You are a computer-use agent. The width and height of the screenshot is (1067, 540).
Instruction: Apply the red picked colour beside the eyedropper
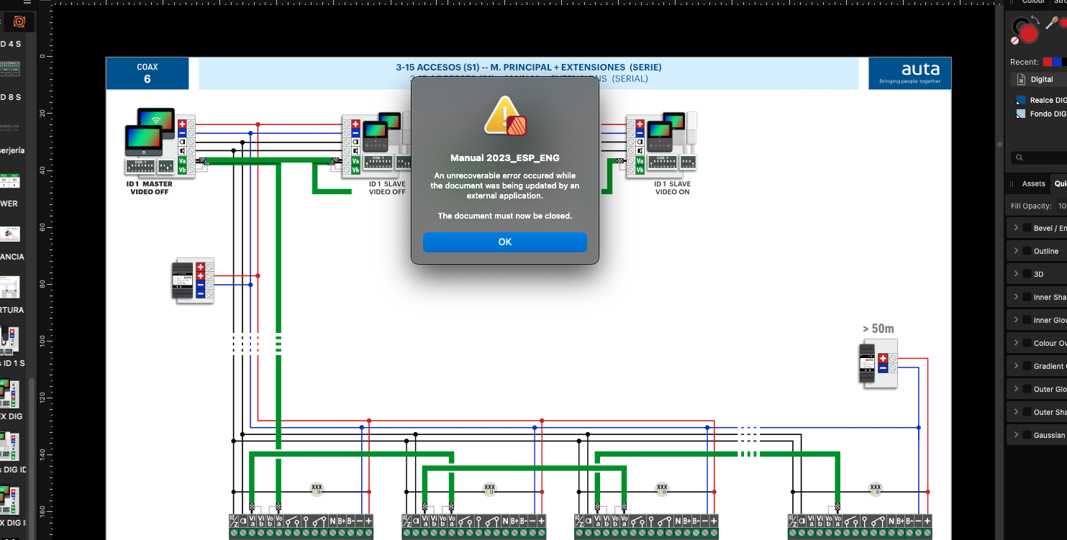(1063, 24)
